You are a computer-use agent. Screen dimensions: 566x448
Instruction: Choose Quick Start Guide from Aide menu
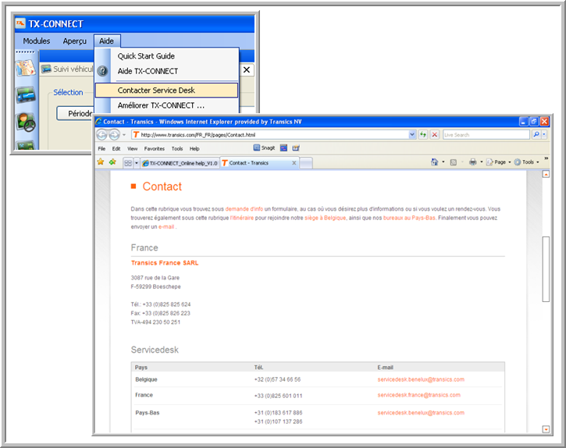tap(146, 56)
